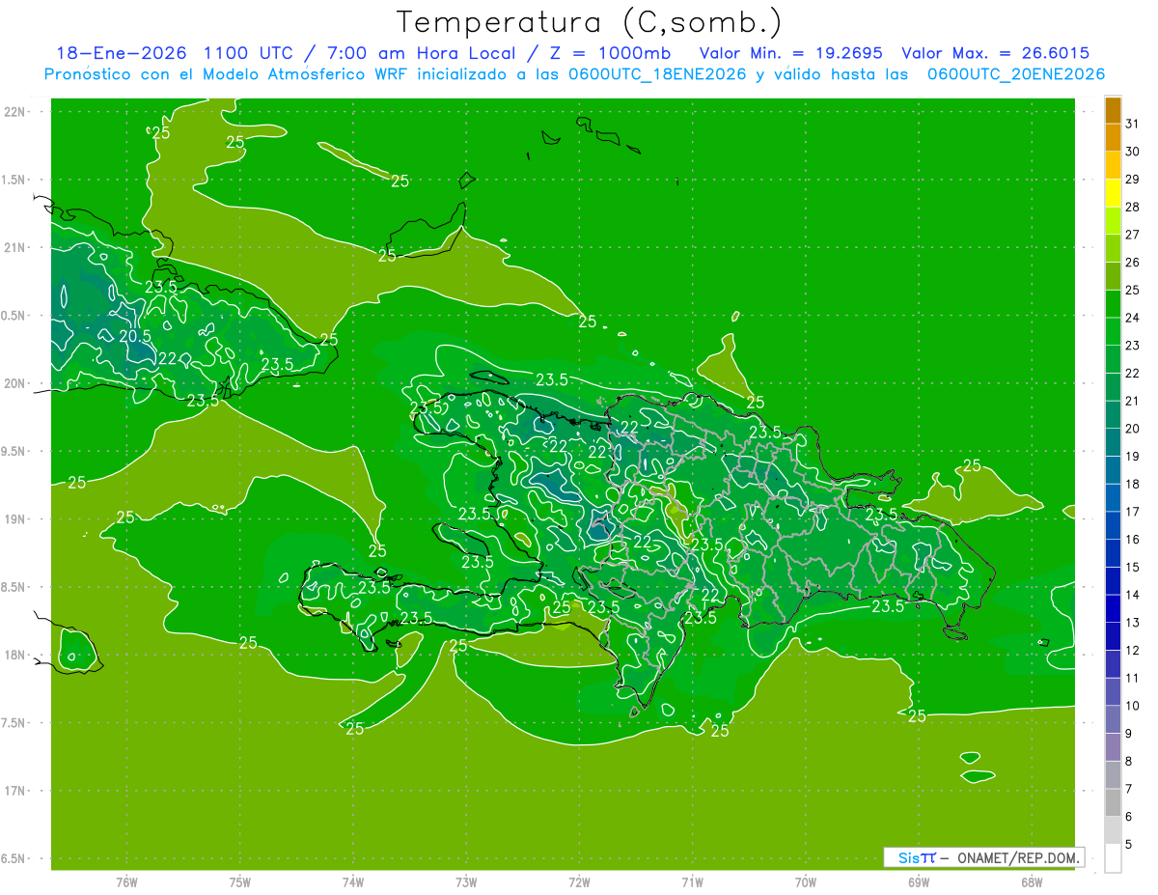
Task: Click the "10" color bar label
Action: coord(1133,706)
